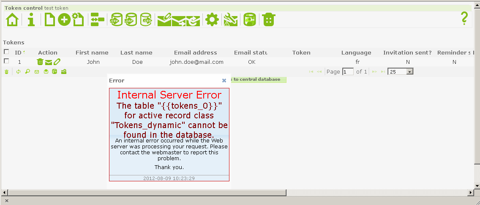480x205 pixels.
Task: Open rows-per-page dropdown showing 25
Action: pyautogui.click(x=401, y=71)
